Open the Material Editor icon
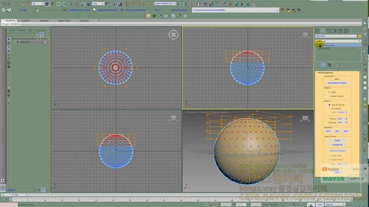This screenshot has width=369, height=207. [x=223, y=4]
